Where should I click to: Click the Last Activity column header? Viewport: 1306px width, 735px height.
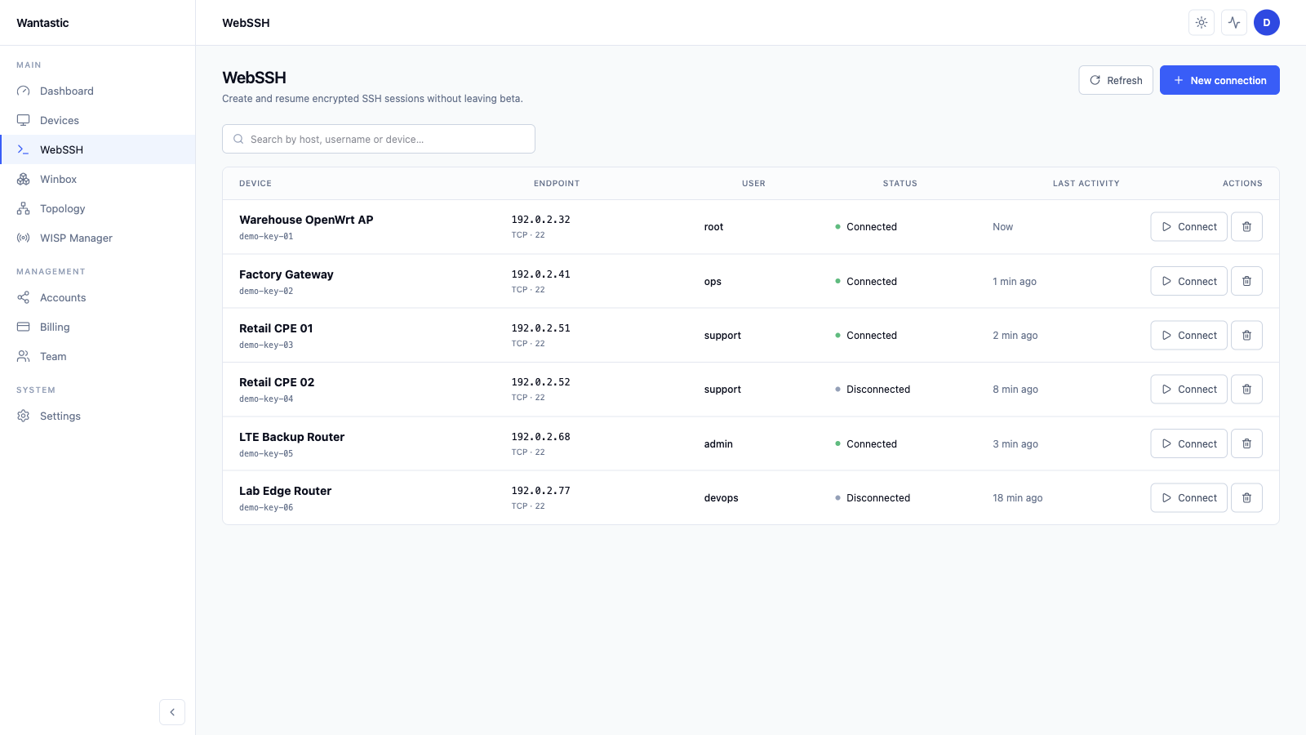click(1086, 184)
